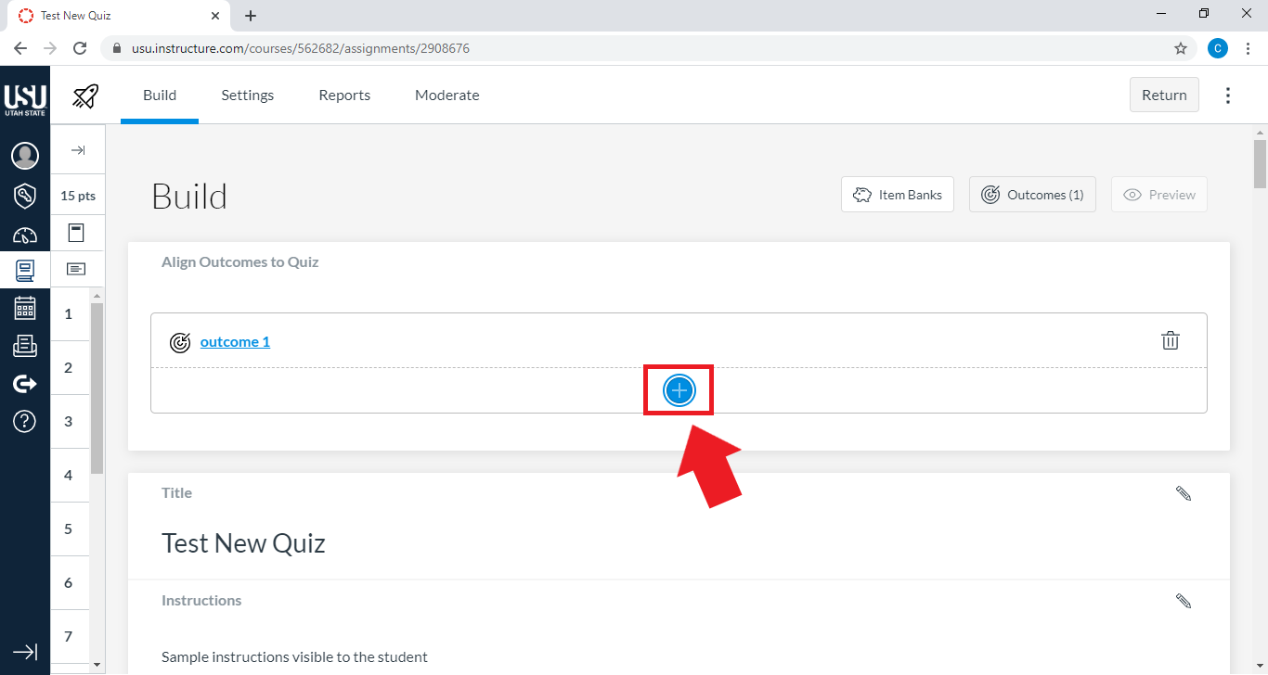Open the Calendar icon in global navigation
Image resolution: width=1268 pixels, height=675 pixels.
point(25,307)
